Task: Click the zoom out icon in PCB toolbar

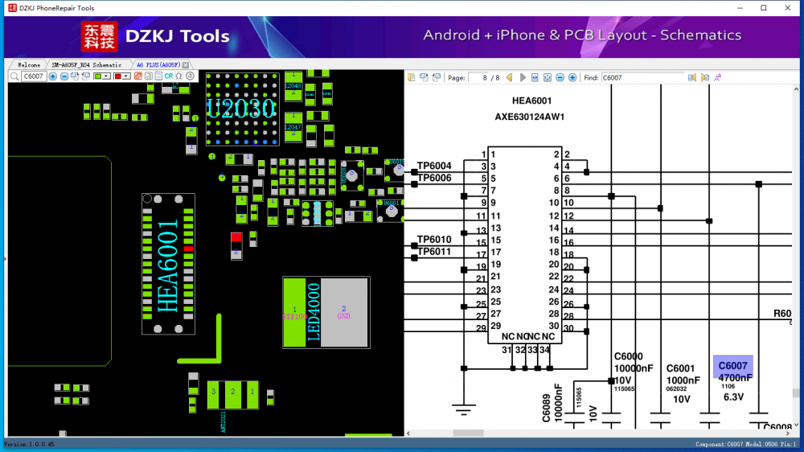Action: pos(64,76)
